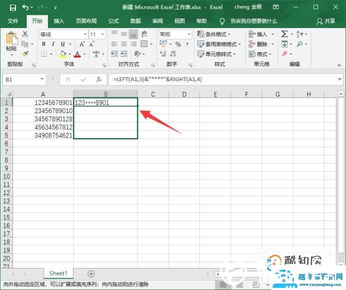Click the Paste (粘贴) icon

[x=11, y=40]
